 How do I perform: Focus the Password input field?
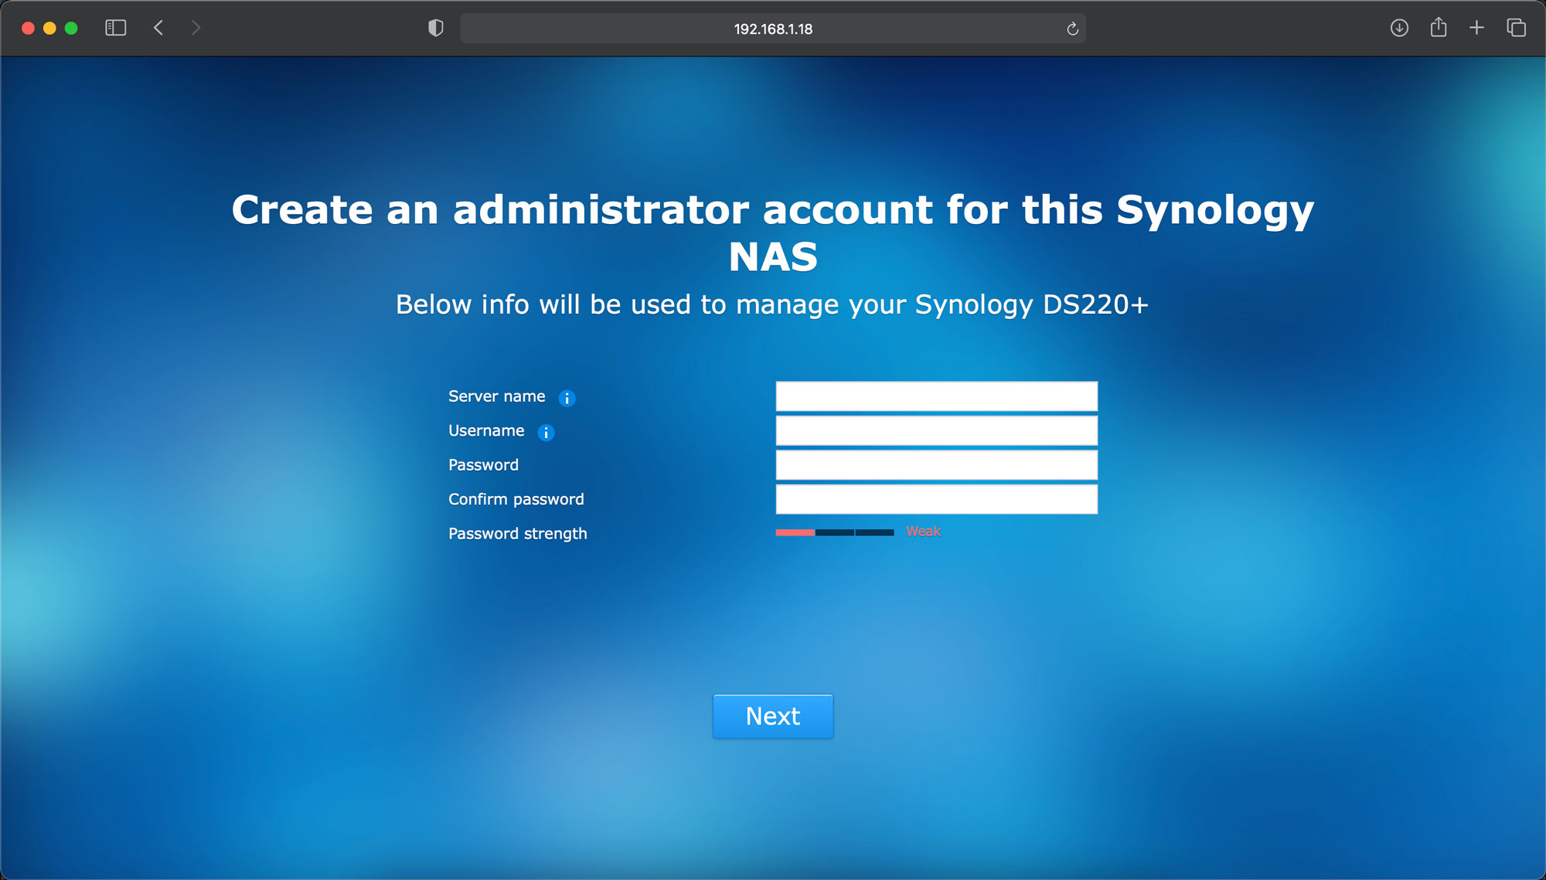pyautogui.click(x=936, y=465)
